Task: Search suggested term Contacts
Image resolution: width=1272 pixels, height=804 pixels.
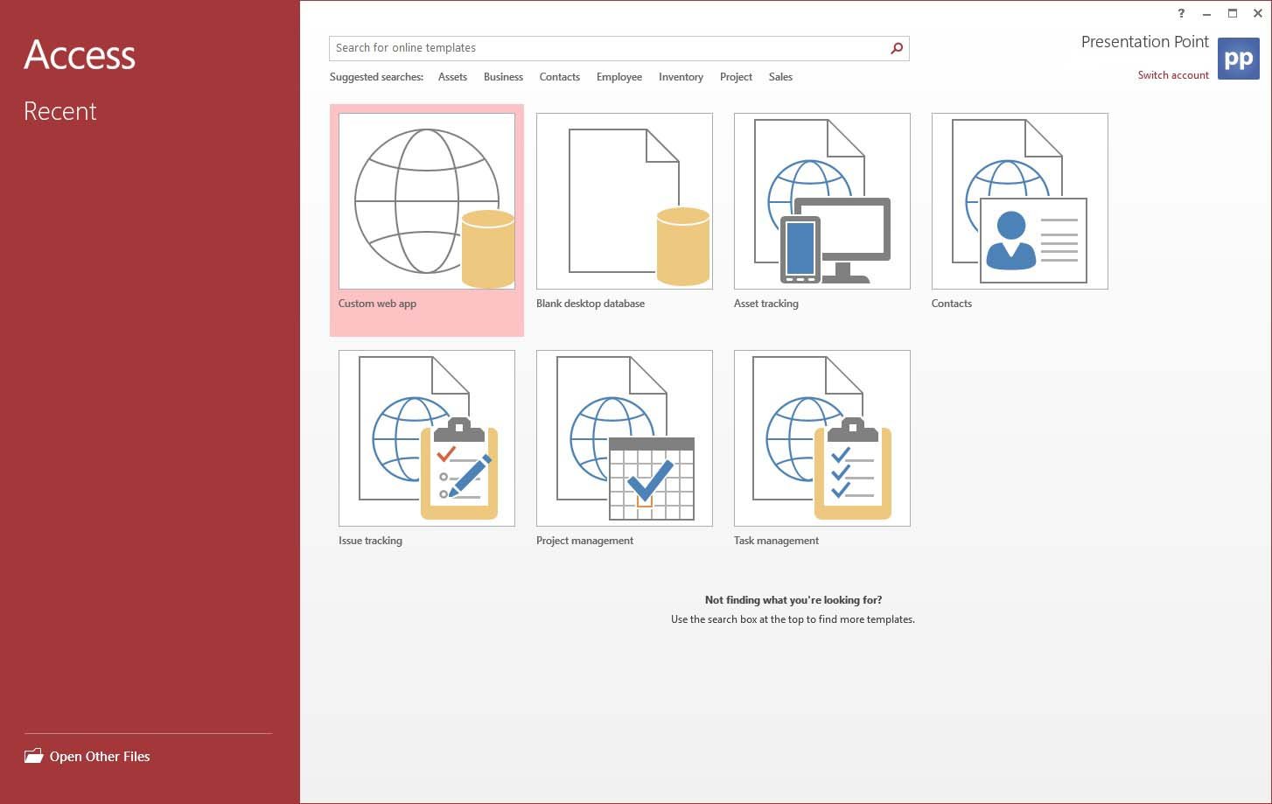Action: click(560, 77)
